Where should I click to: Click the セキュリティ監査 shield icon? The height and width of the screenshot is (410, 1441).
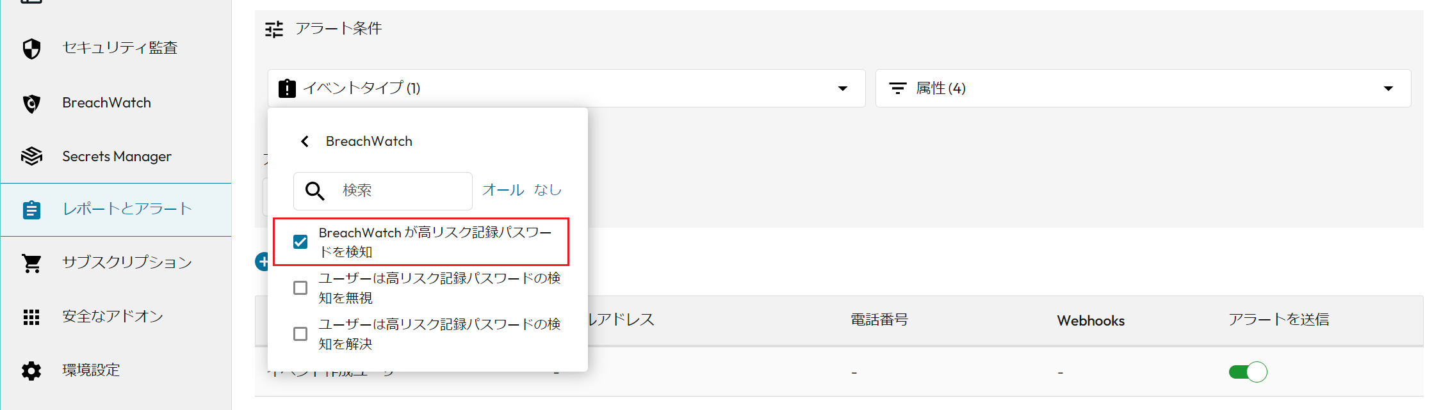point(31,49)
